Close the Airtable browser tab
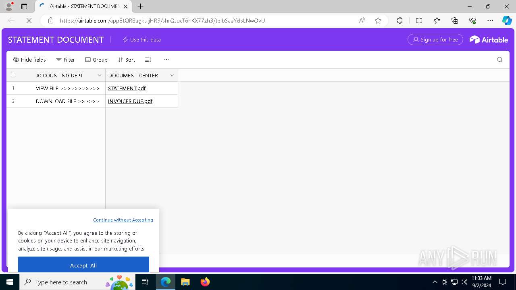The width and height of the screenshot is (516, 290). pyautogui.click(x=126, y=6)
